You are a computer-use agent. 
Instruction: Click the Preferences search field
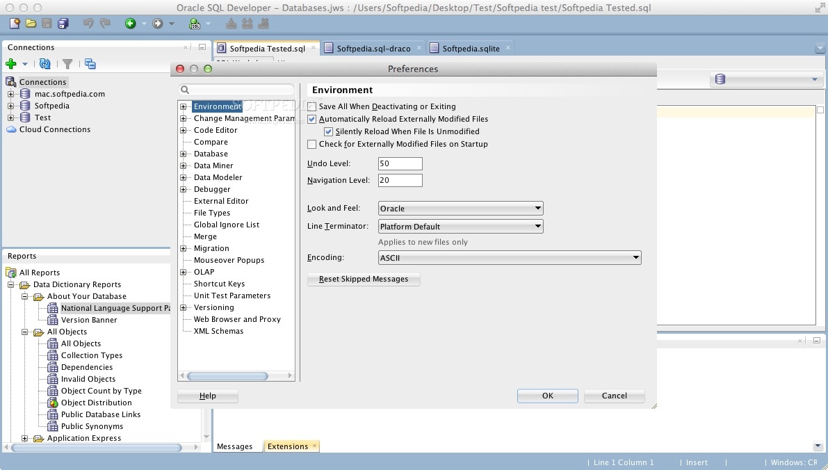(x=236, y=90)
